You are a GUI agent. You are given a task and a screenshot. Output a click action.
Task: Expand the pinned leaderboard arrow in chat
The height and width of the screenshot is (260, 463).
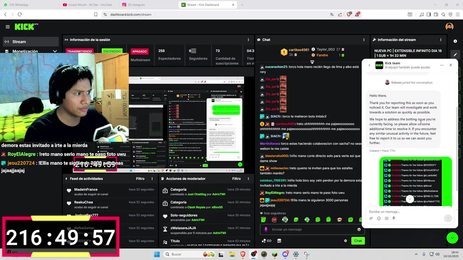tap(312, 62)
